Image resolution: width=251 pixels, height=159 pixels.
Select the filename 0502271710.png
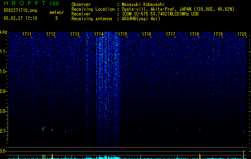coord(20,10)
